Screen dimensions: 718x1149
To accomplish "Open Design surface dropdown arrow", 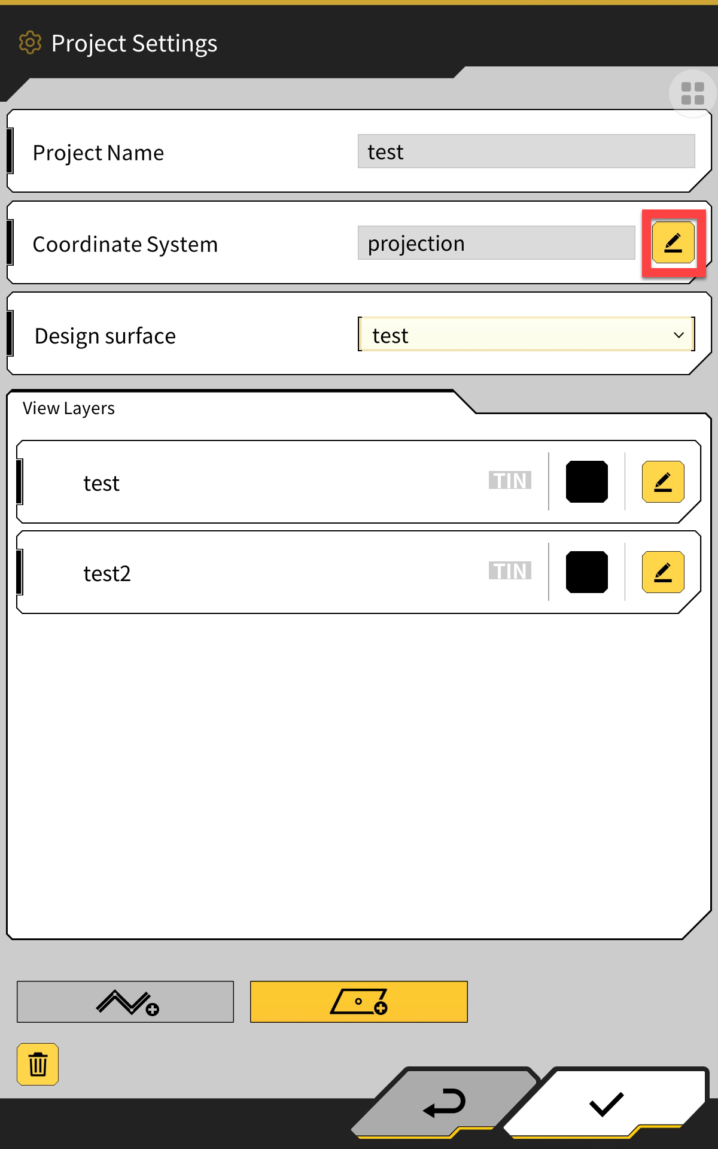I will 679,335.
